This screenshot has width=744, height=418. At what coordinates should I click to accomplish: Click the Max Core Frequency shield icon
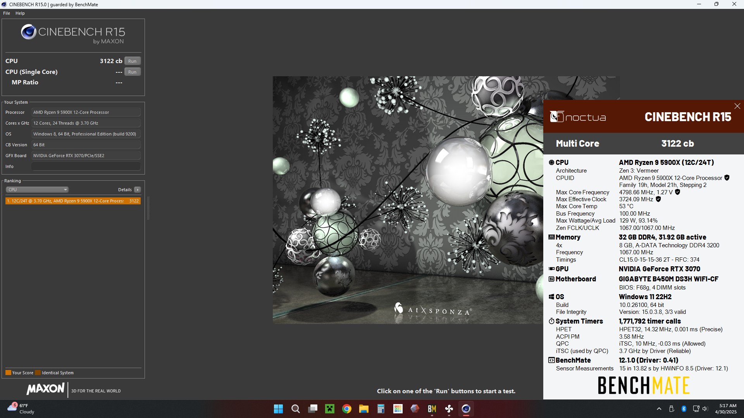677,192
